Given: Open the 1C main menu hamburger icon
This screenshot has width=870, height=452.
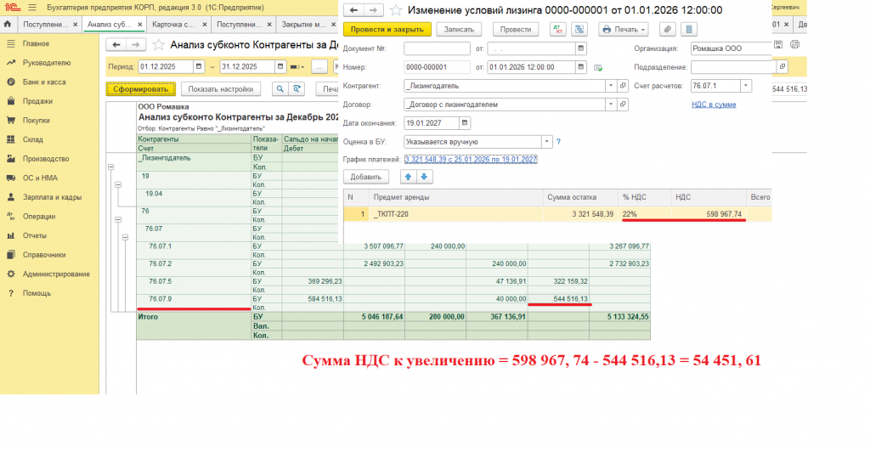Looking at the screenshot, I should coord(32,8).
